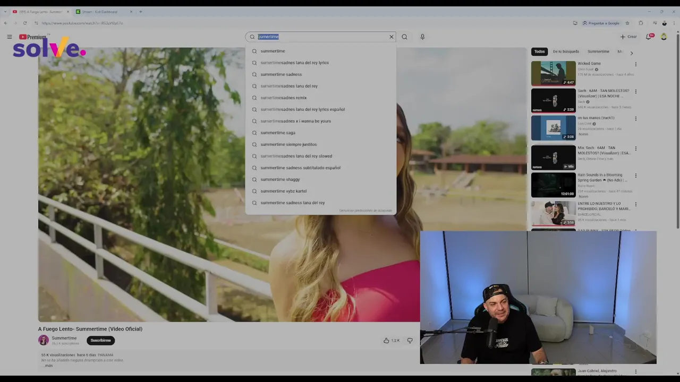Dislike the video with thumbs-down button
The width and height of the screenshot is (680, 382).
click(410, 341)
